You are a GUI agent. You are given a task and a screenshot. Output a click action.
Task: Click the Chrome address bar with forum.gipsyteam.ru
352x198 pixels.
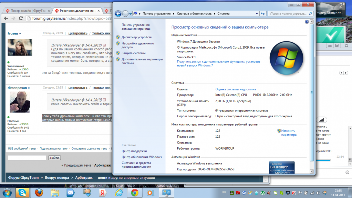[69, 18]
